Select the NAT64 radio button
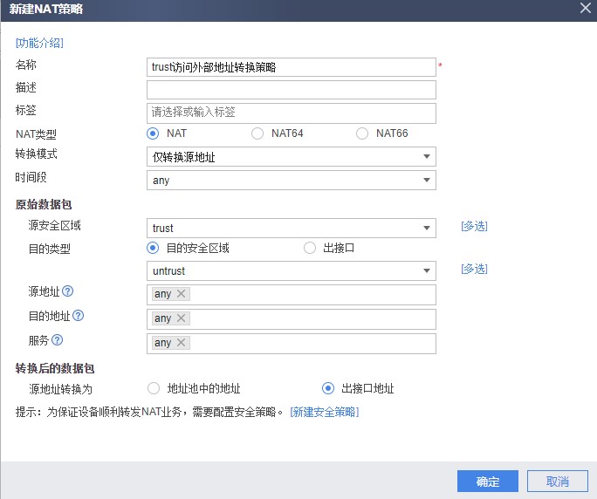The height and width of the screenshot is (499, 597). pos(257,133)
